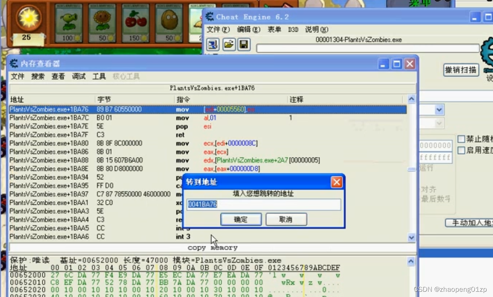Toggle the 启用速度 checkbox
The width and height of the screenshot is (493, 297).
tap(461, 150)
